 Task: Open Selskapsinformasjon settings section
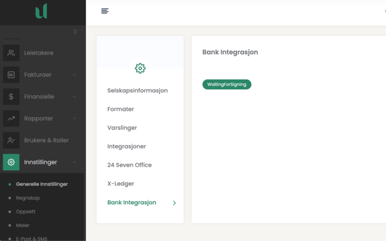point(137,90)
